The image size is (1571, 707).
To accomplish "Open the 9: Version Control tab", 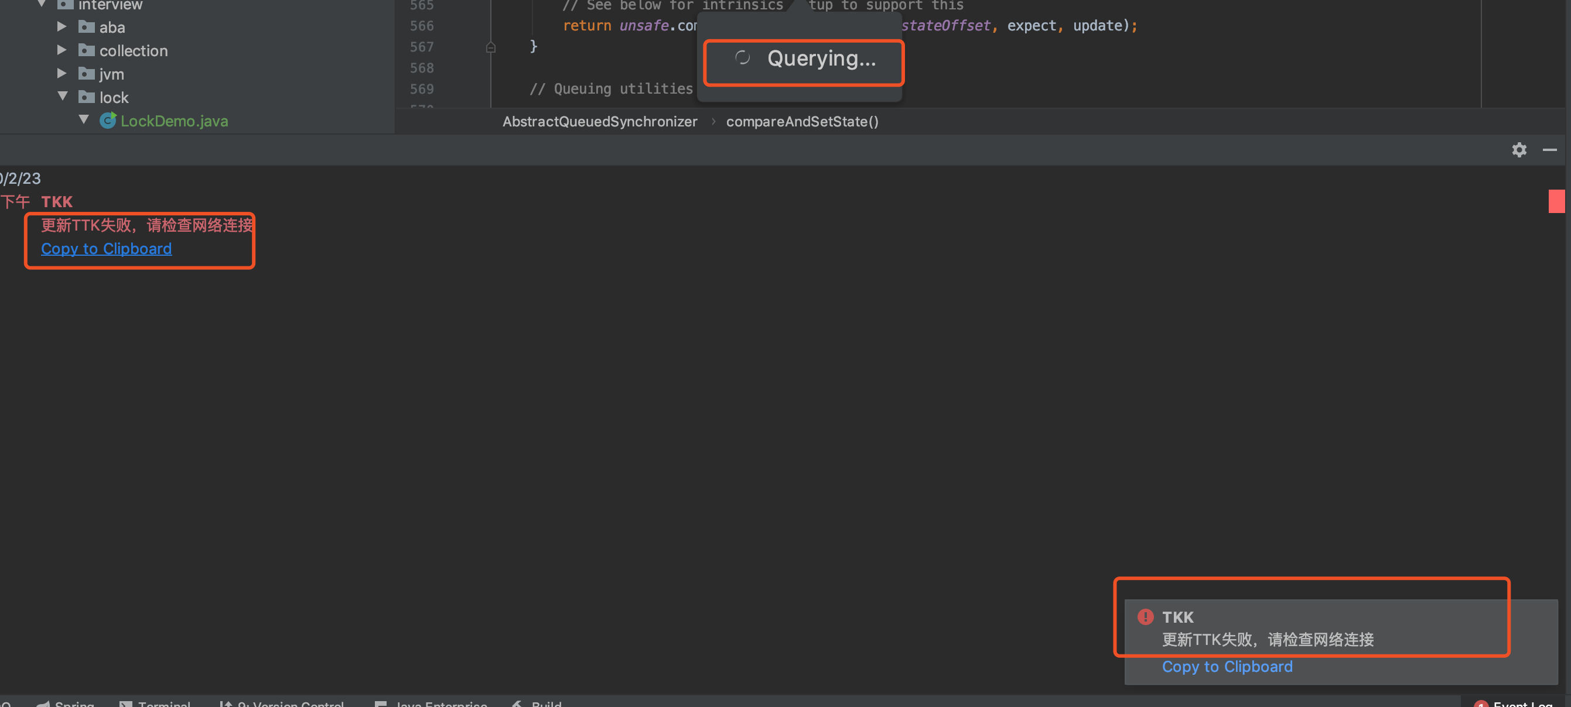I will click(x=282, y=703).
